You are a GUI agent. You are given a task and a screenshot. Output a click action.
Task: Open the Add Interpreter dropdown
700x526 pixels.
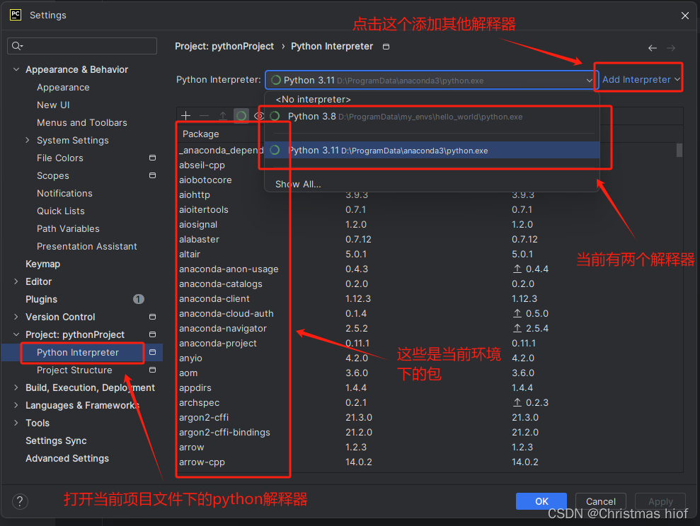(641, 79)
